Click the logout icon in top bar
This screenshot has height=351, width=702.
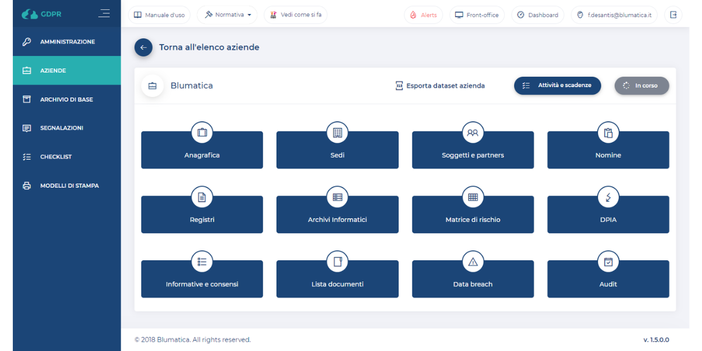(673, 15)
